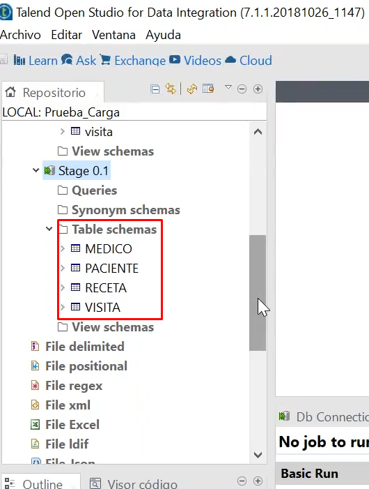Select the MEDICO table name
Viewport: 369px width, 489px height.
pos(109,249)
